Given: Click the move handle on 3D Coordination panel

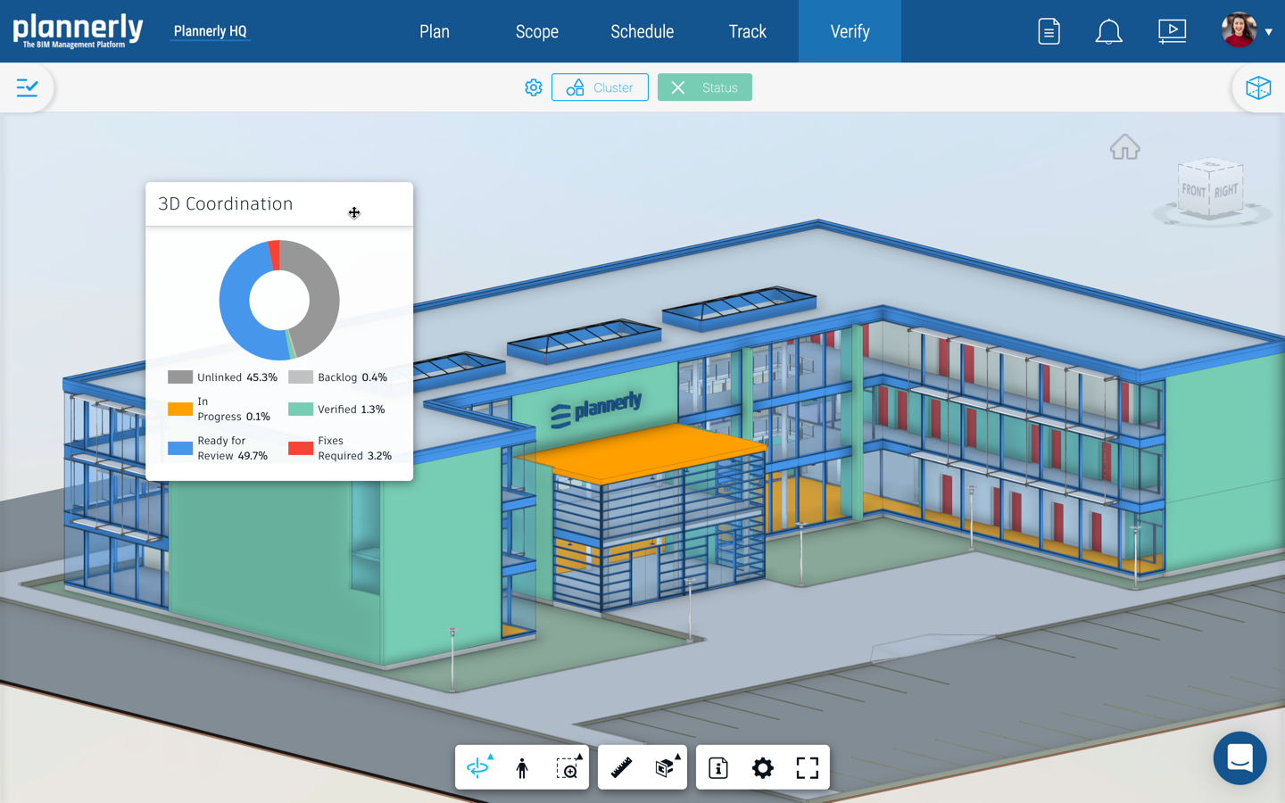Looking at the screenshot, I should point(354,212).
